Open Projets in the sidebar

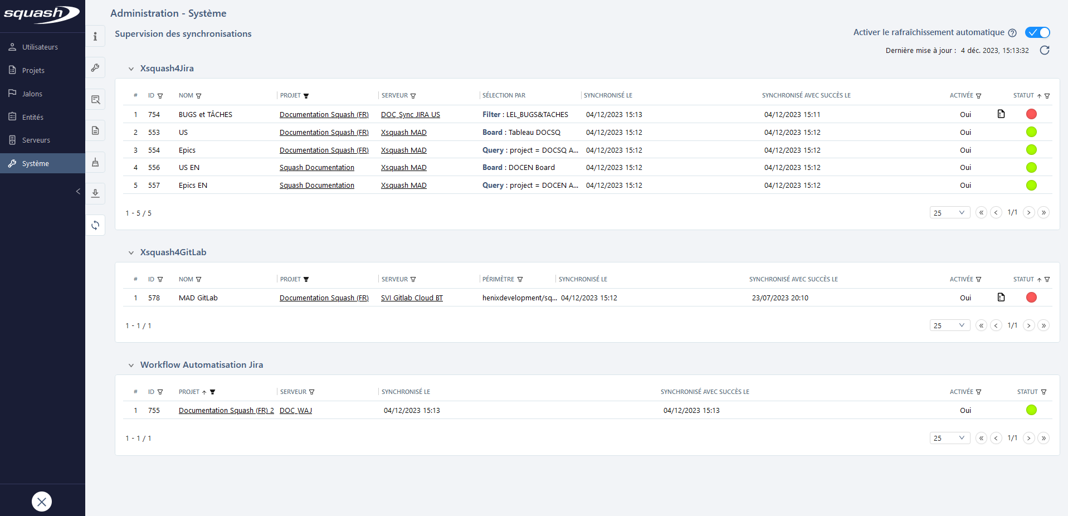pos(42,70)
